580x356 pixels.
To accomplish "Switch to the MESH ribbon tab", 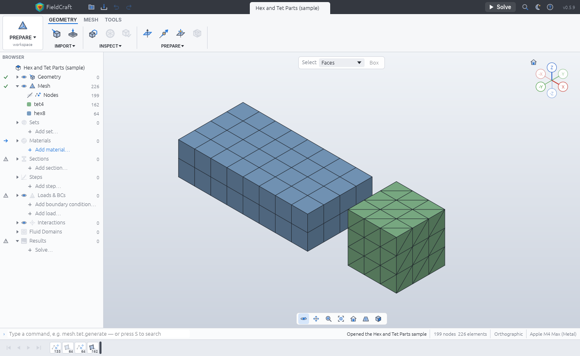I will pos(91,20).
